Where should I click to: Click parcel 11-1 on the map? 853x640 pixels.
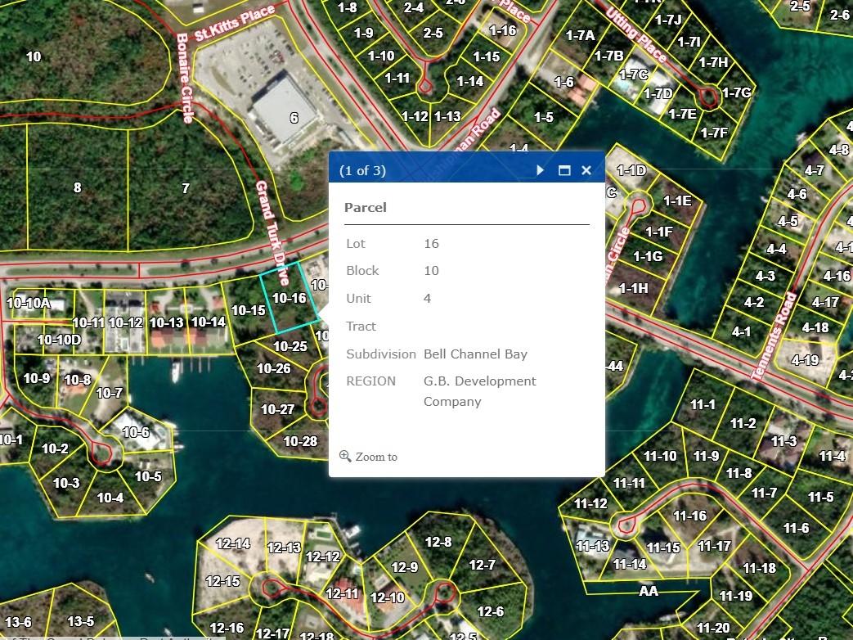pyautogui.click(x=703, y=404)
